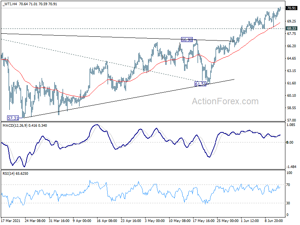Click the 9 Apr 00:00 time label
Image resolution: width=300 pixels, height=225 pixels.
click(x=82, y=220)
